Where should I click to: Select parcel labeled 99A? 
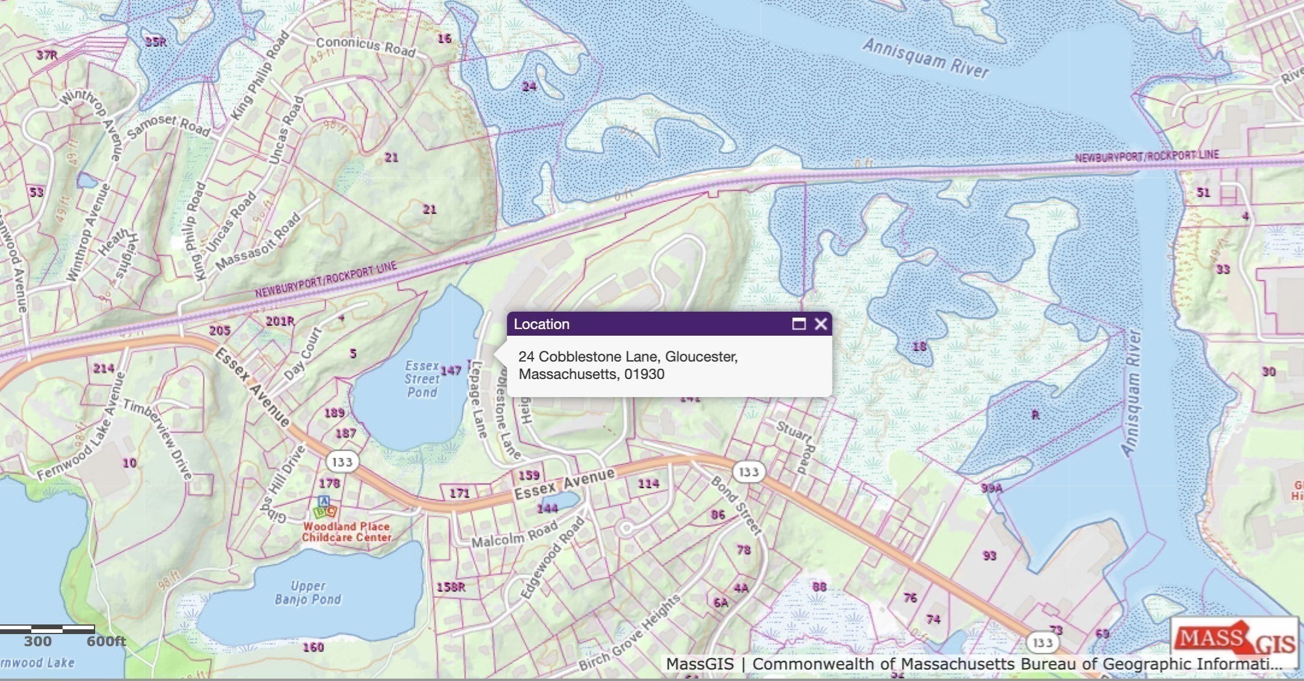pyautogui.click(x=991, y=488)
